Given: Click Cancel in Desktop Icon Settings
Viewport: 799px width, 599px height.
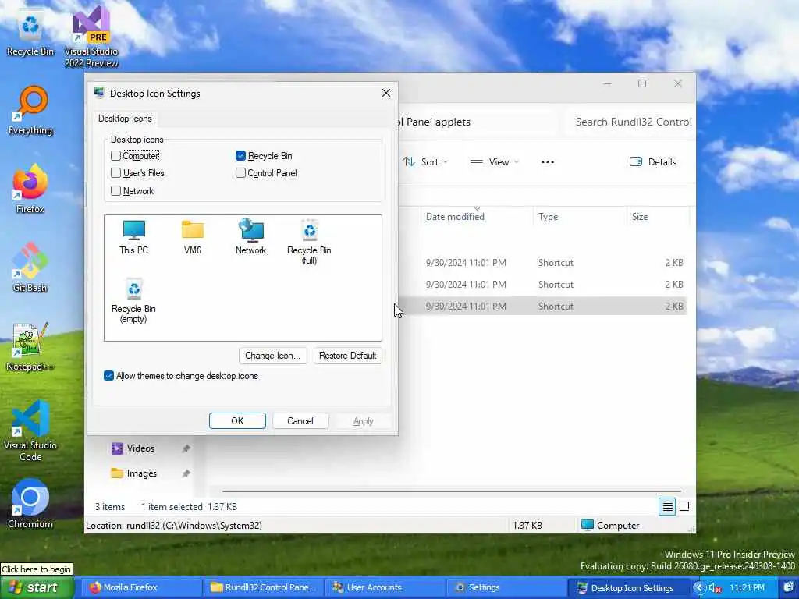Looking at the screenshot, I should pyautogui.click(x=300, y=420).
